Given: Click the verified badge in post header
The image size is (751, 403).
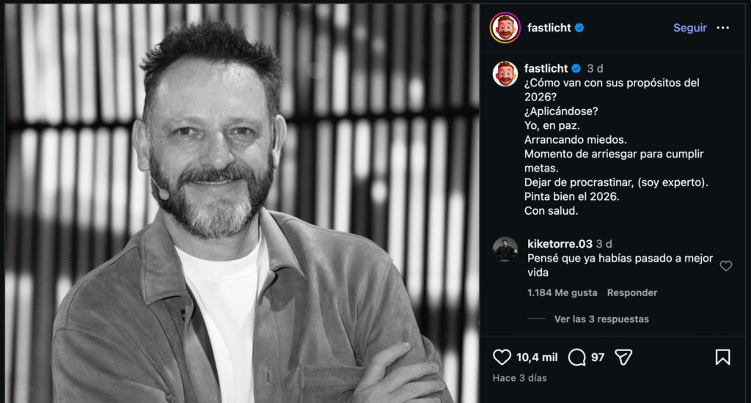Looking at the screenshot, I should 579,28.
